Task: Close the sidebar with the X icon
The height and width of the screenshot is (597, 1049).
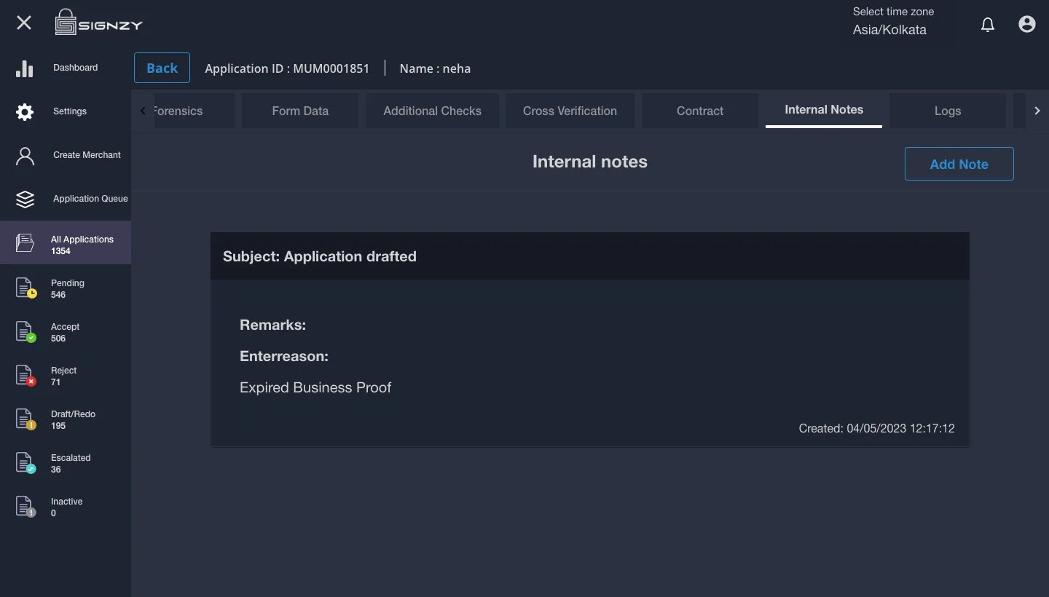Action: [x=24, y=23]
